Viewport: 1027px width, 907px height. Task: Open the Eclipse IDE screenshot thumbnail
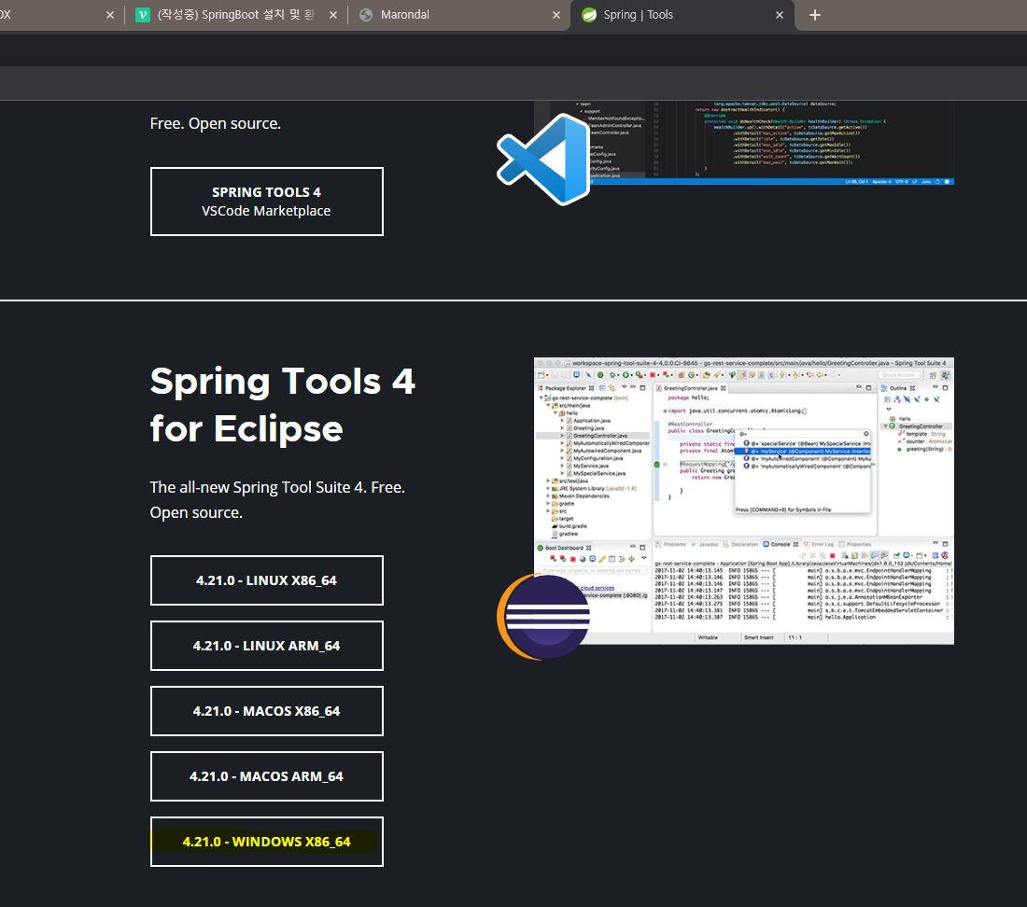click(743, 500)
